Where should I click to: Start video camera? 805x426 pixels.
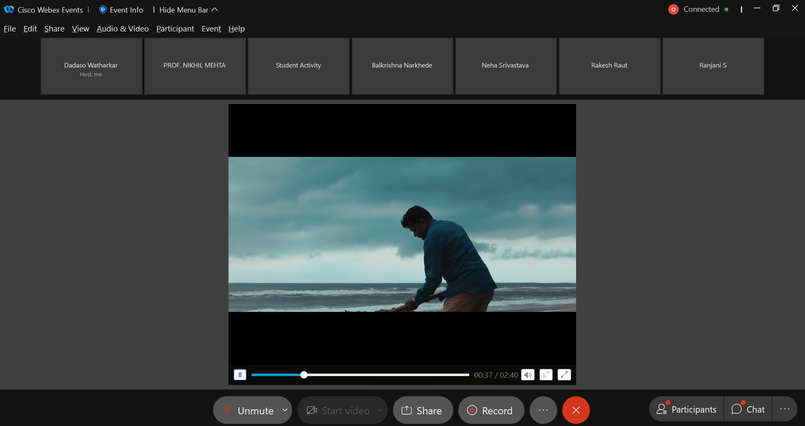coord(338,410)
